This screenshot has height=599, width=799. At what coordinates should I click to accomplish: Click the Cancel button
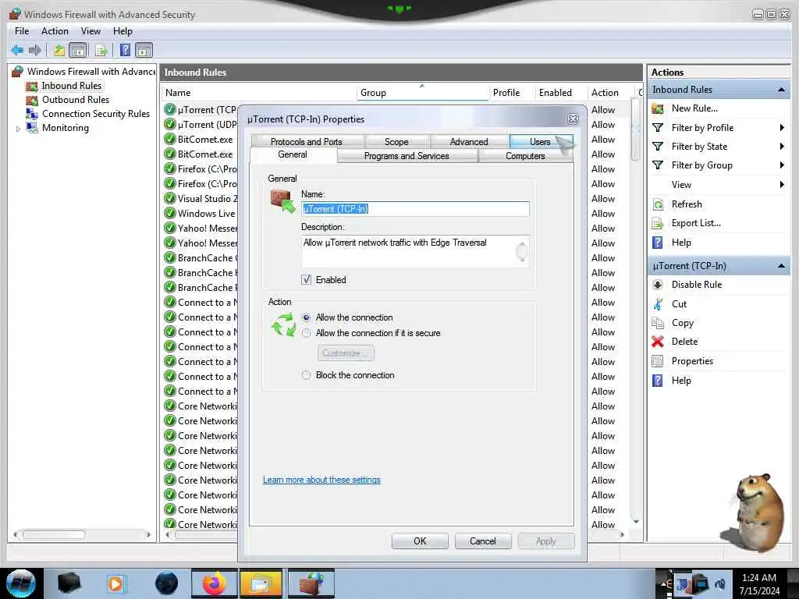coord(482,541)
